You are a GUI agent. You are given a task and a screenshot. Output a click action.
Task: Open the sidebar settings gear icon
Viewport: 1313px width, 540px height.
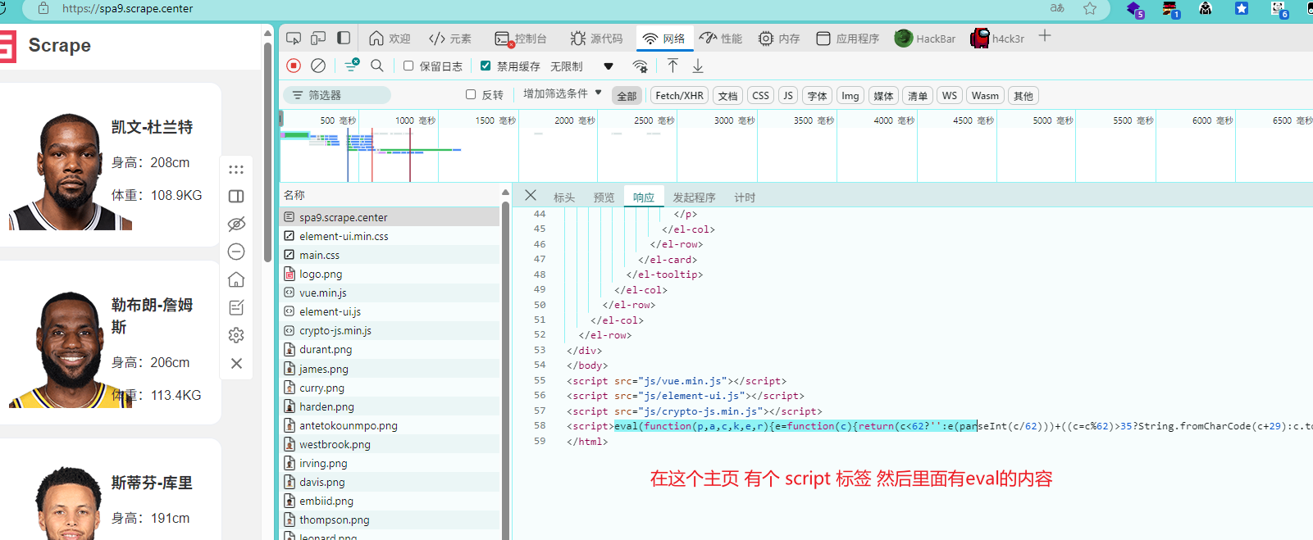pos(236,335)
